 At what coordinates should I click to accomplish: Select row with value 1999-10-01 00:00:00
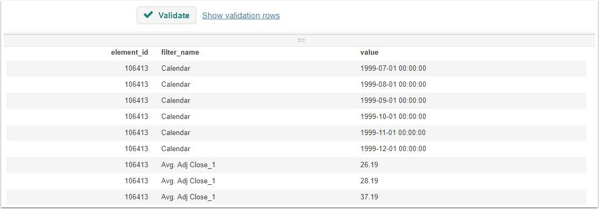(x=297, y=116)
